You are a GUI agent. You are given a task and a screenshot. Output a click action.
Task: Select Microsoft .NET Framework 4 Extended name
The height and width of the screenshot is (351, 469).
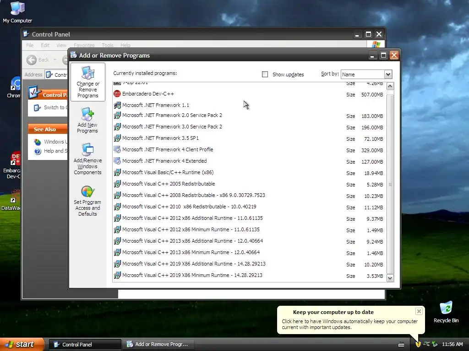tap(164, 161)
